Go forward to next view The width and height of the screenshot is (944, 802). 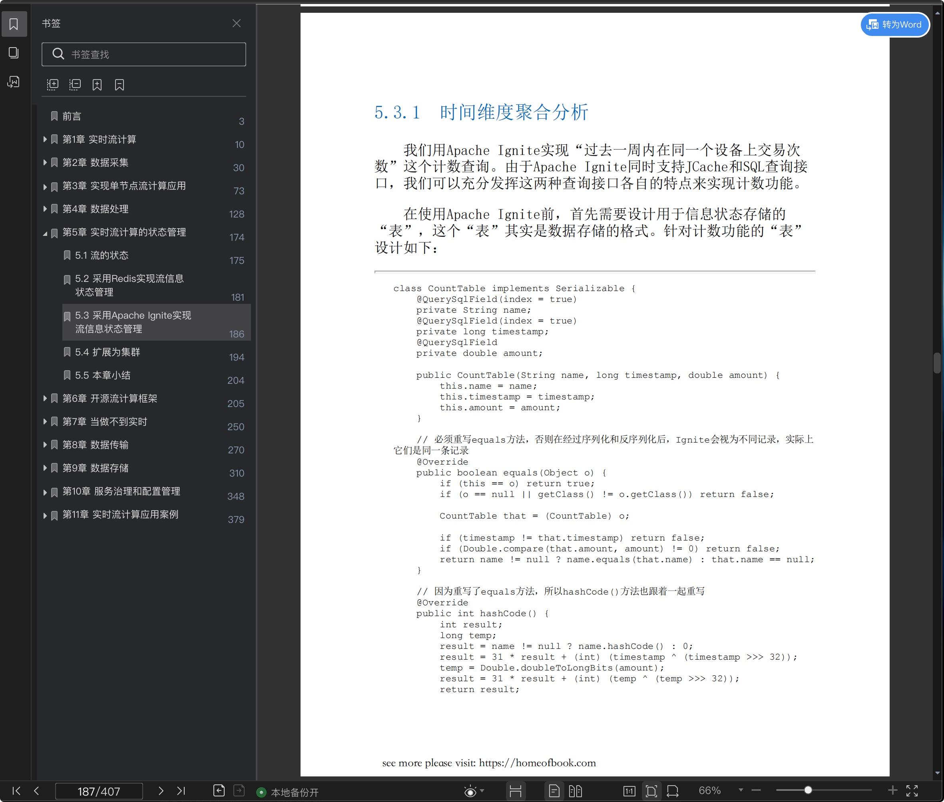pyautogui.click(x=239, y=791)
